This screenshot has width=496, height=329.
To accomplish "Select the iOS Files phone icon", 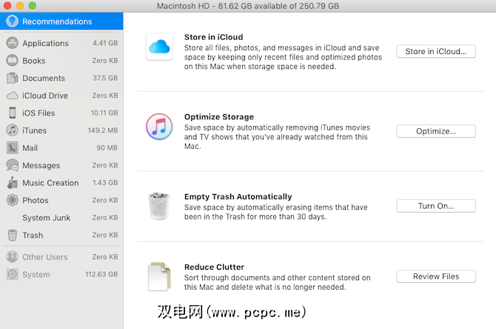I will coord(12,113).
